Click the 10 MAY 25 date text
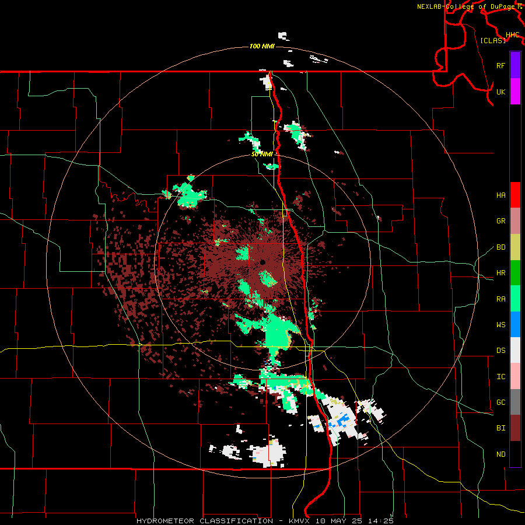Image resolution: width=525 pixels, height=525 pixels. (339, 521)
